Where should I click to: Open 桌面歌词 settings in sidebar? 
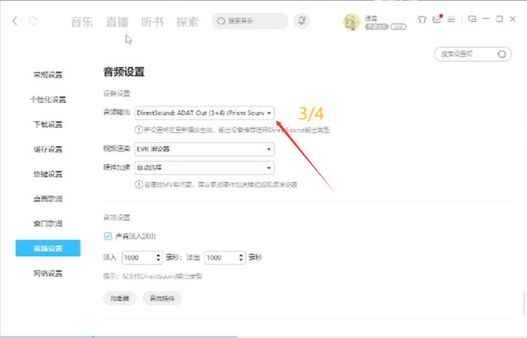coord(48,199)
